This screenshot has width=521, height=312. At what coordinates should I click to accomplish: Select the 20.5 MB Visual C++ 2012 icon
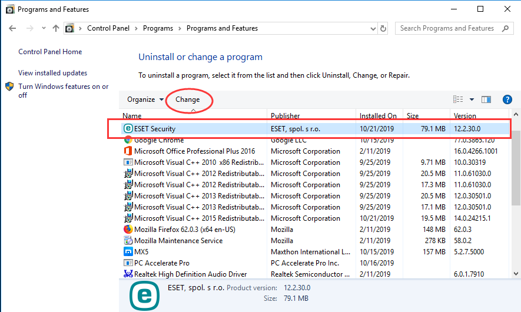tap(128, 174)
